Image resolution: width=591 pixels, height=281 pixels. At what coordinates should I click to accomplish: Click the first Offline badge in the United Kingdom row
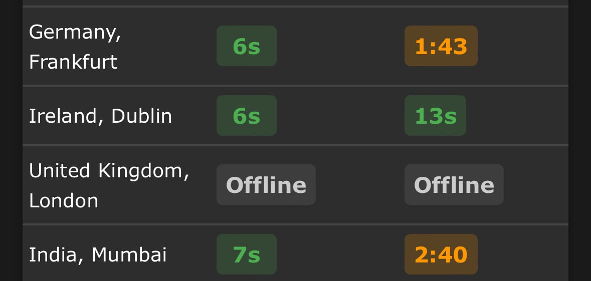click(x=266, y=184)
